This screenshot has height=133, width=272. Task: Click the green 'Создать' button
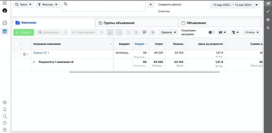pos(24,32)
